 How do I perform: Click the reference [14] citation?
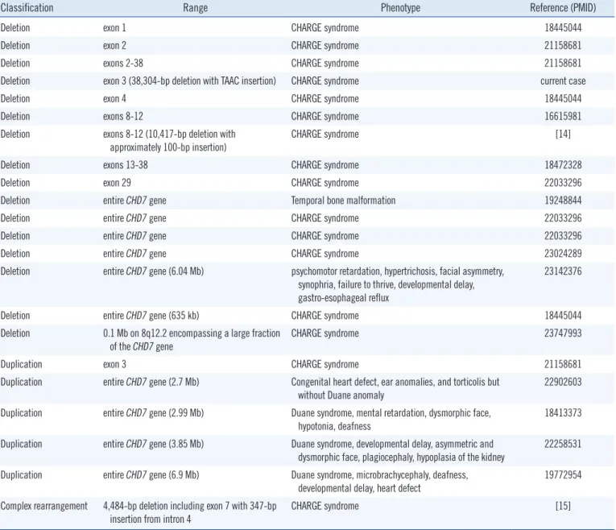(x=563, y=134)
